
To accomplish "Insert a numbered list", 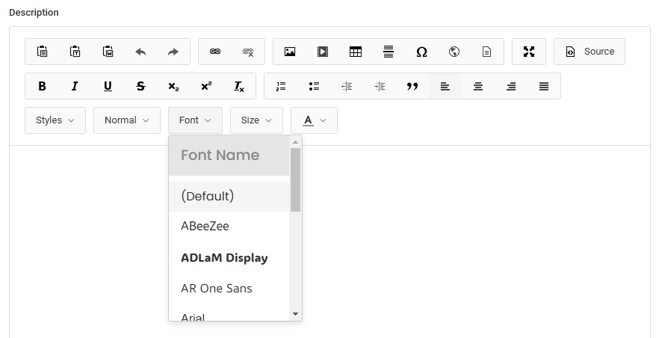I will tap(281, 86).
